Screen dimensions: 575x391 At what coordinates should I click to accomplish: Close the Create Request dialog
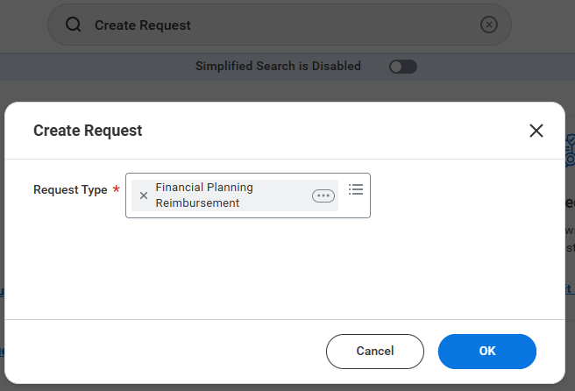(x=536, y=131)
